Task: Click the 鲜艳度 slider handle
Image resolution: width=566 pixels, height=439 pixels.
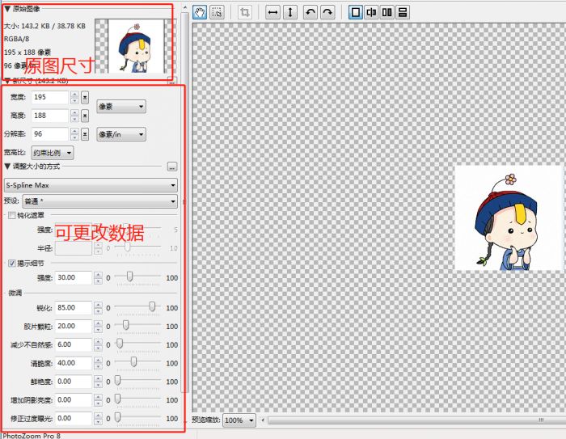Action: click(117, 381)
